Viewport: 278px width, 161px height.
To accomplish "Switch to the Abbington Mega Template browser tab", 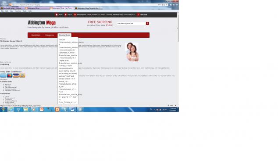I will 87,8.
